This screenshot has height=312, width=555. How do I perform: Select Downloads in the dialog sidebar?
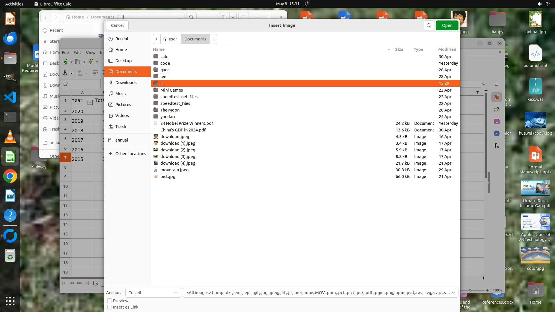tap(126, 83)
